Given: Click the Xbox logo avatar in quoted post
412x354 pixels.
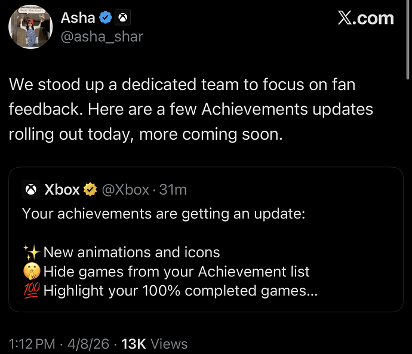Looking at the screenshot, I should coord(30,190).
